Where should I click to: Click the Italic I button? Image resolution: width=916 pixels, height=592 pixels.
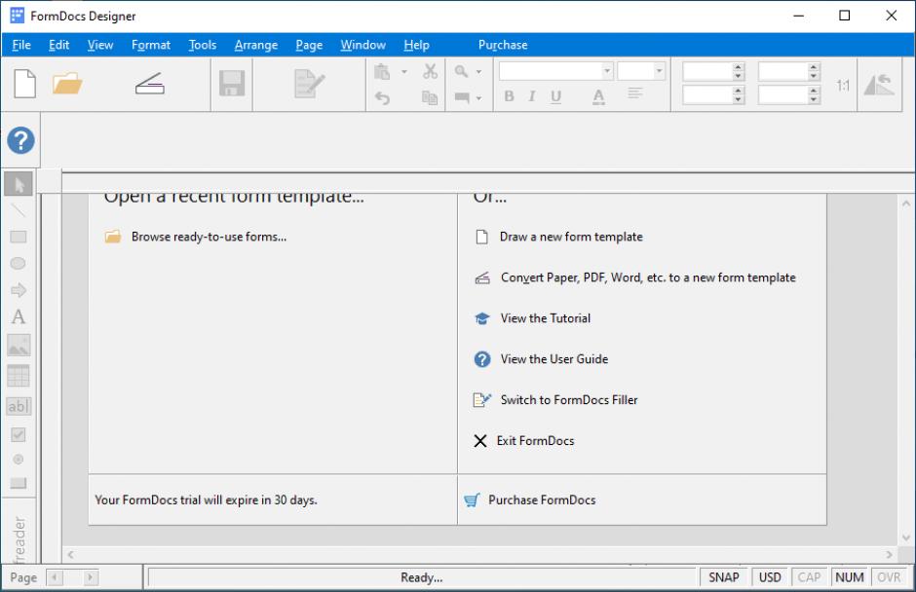pyautogui.click(x=532, y=96)
